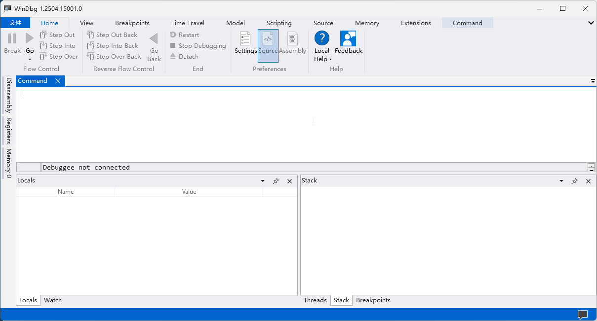This screenshot has width=597, height=321.
Task: Open the Memory ribbon tab
Action: click(x=367, y=23)
